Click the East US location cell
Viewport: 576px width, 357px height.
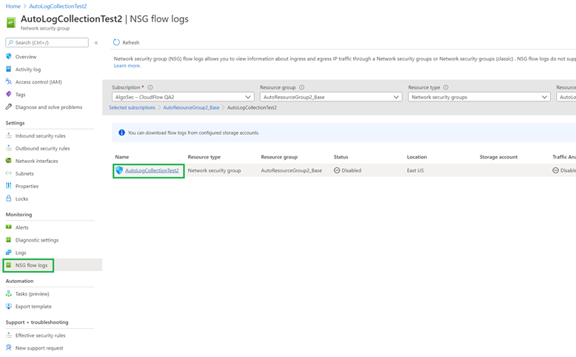pyautogui.click(x=415, y=170)
